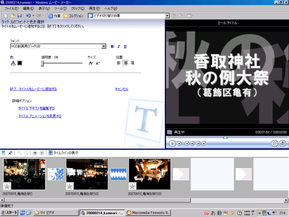
Task: Click the Take Picture camera icon
Action: click(283, 144)
